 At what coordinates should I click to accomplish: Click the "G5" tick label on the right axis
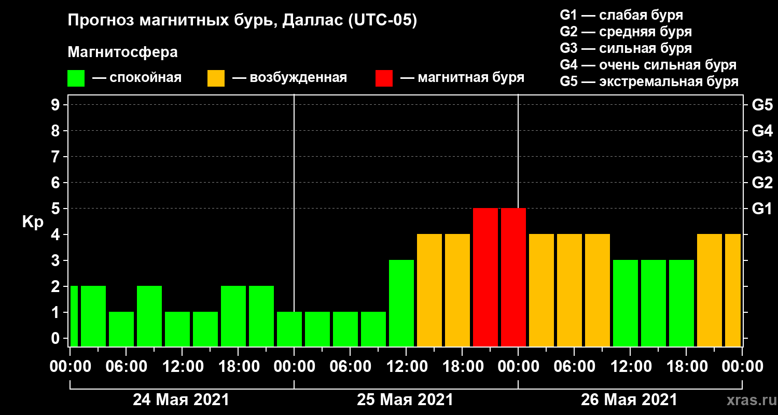tap(762, 105)
